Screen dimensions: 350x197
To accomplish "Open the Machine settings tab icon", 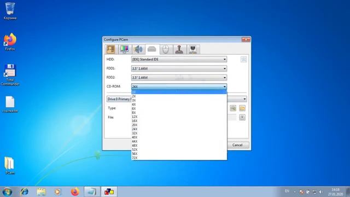I will pyautogui.click(x=110, y=49).
